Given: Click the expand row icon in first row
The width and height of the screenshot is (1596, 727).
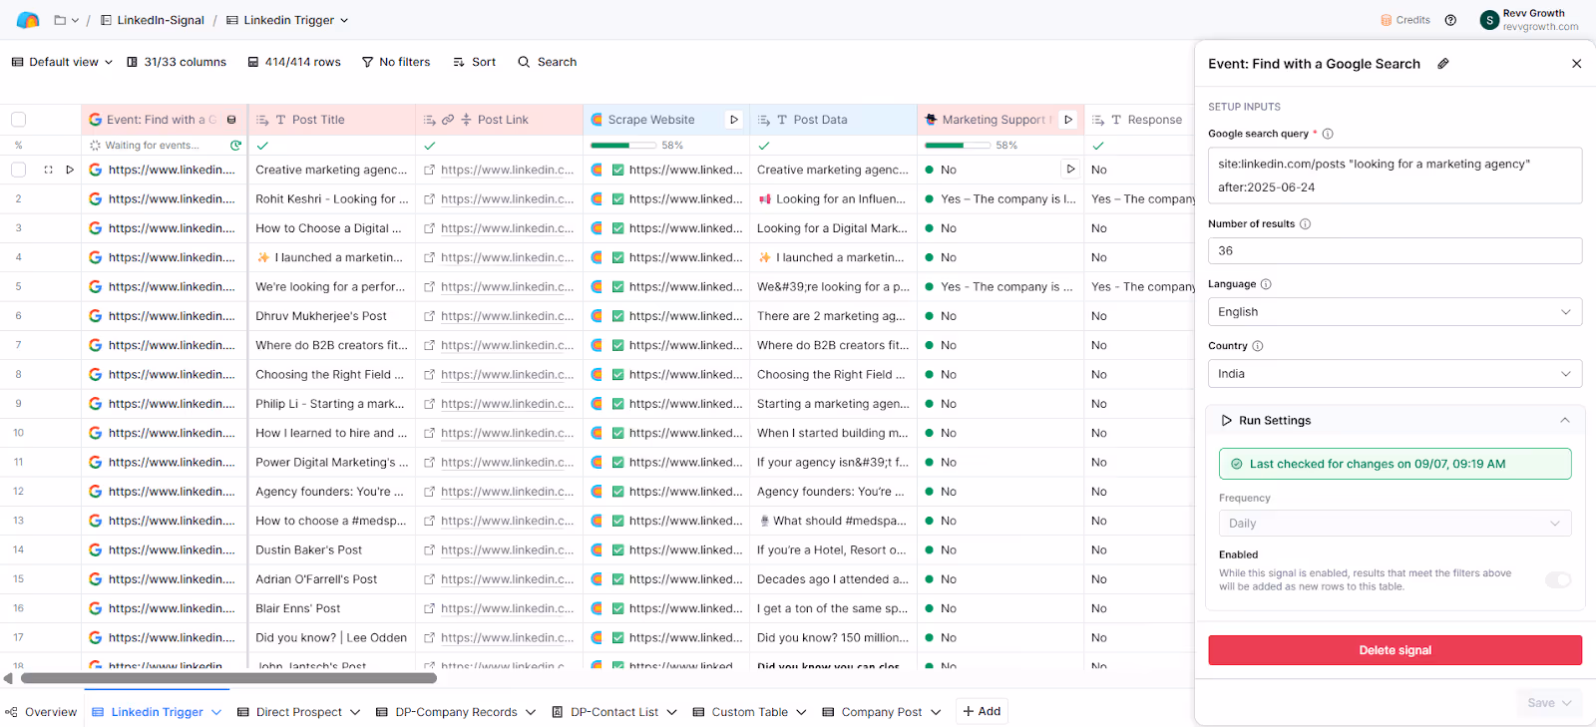Looking at the screenshot, I should (48, 170).
